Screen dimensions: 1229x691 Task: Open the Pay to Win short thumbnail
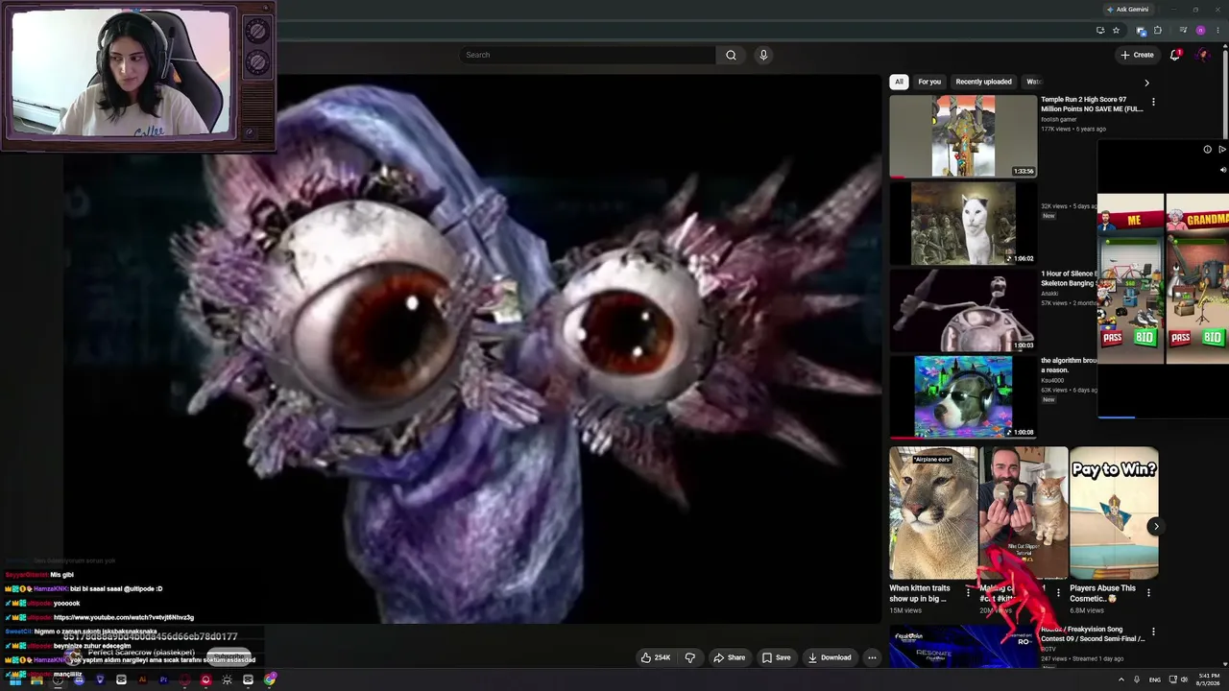click(x=1114, y=513)
